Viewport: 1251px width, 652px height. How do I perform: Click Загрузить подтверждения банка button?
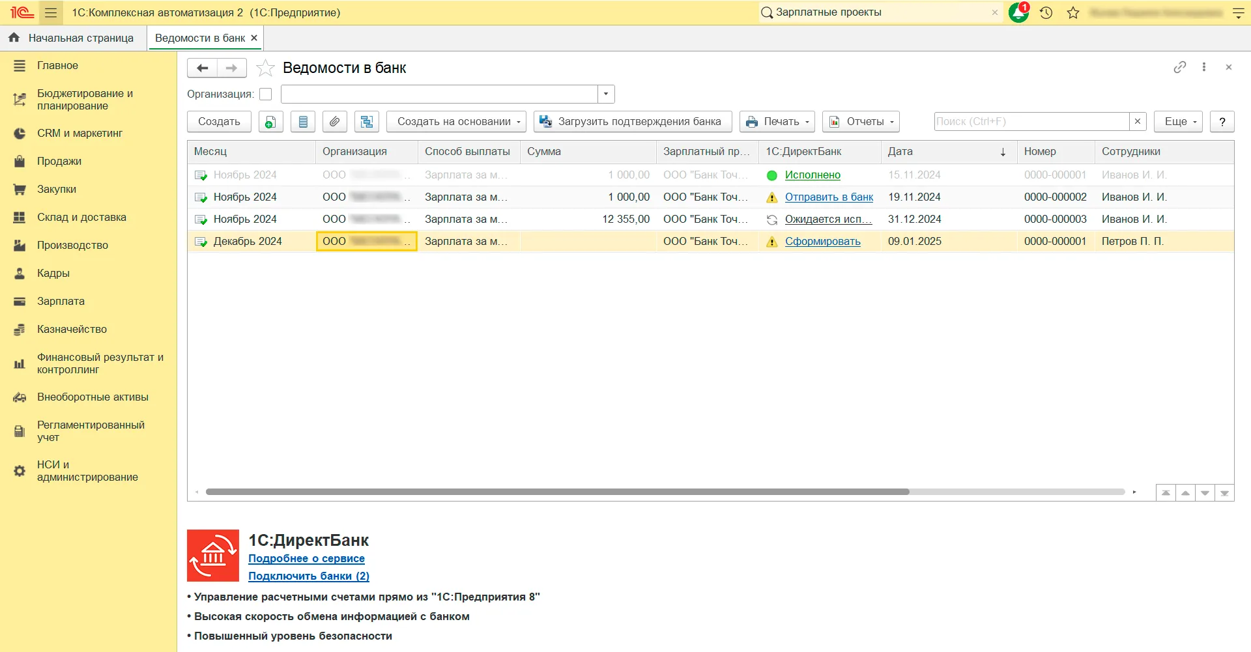632,122
